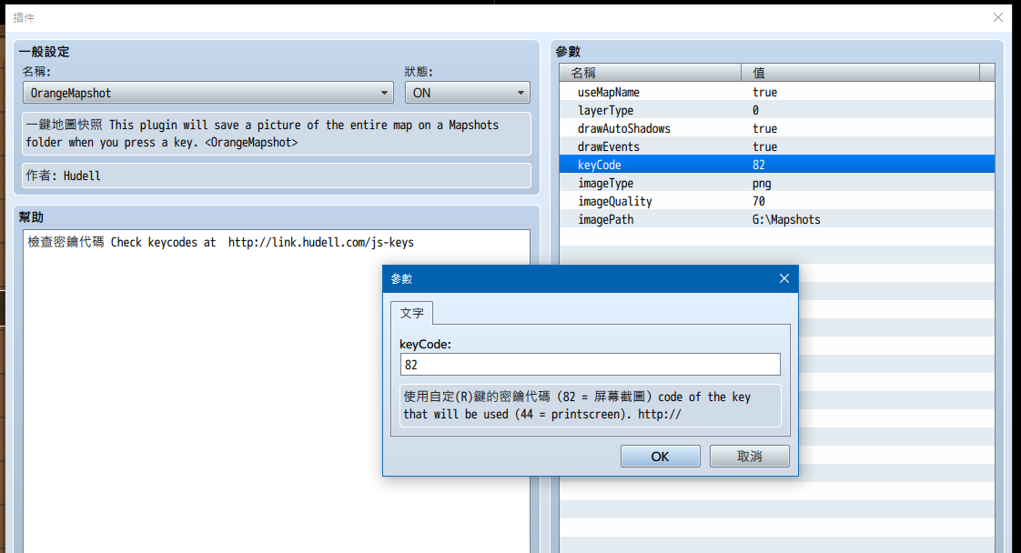1021x553 pixels.
Task: Select the highlighted keyCode parameter row
Action: (x=777, y=166)
